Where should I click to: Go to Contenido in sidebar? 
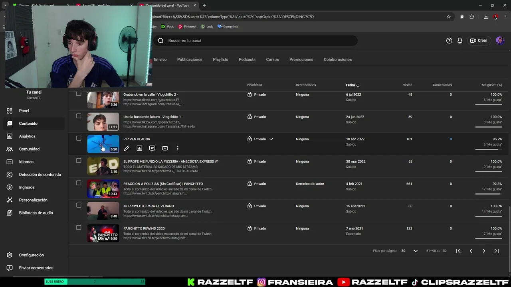tap(34, 124)
